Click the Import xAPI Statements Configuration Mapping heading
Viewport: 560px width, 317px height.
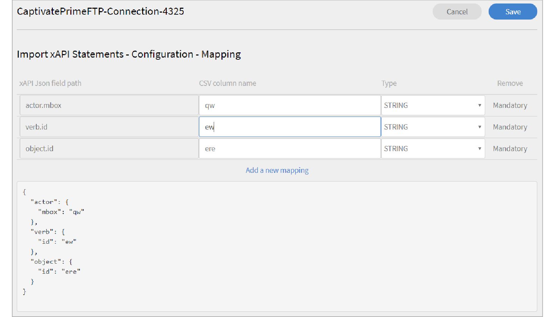pyautogui.click(x=129, y=54)
